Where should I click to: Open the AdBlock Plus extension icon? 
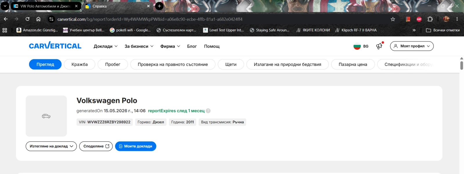tap(419, 19)
